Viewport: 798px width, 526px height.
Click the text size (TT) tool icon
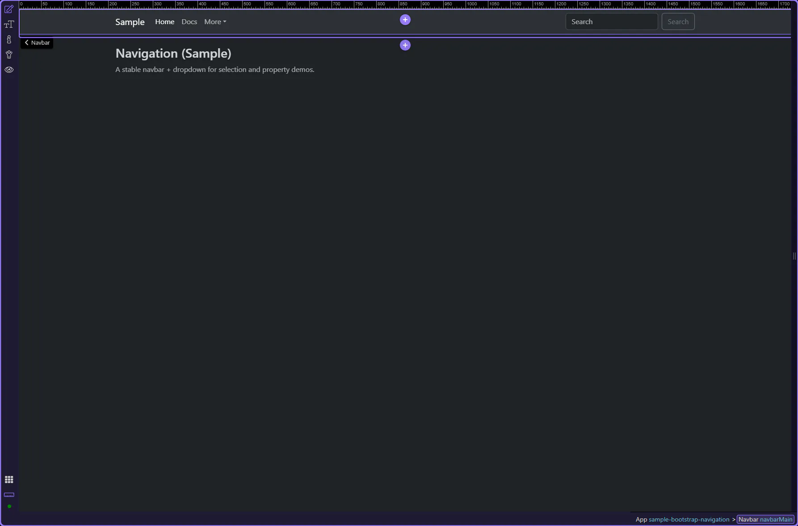9,25
